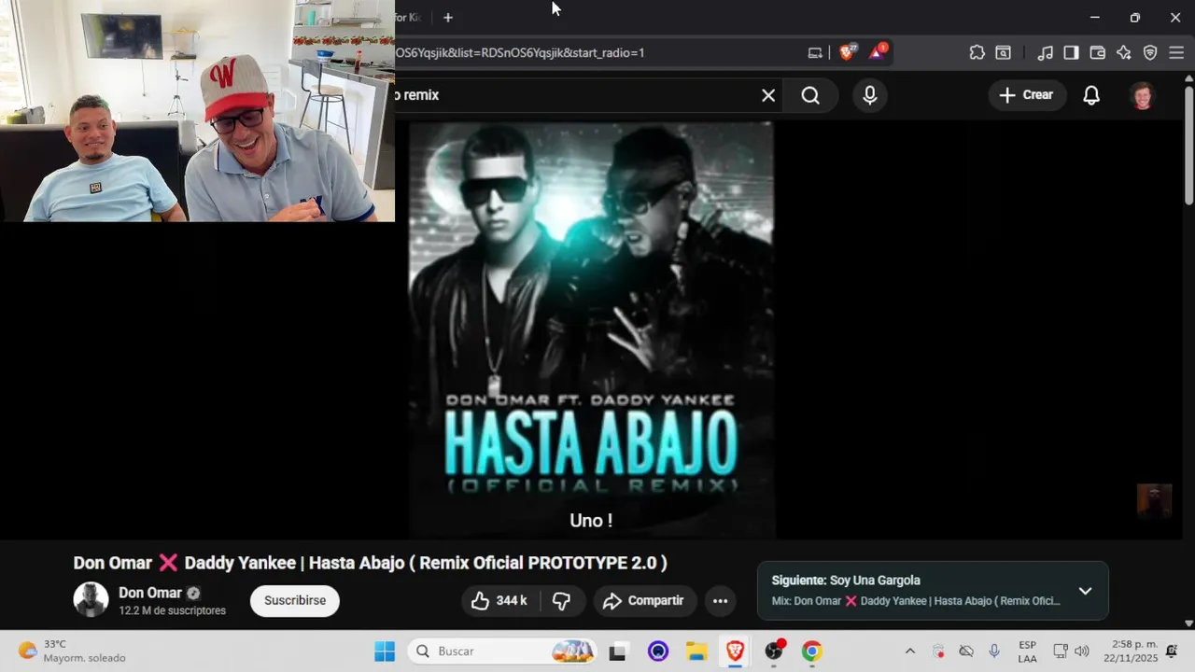Open volume control in tray
This screenshot has height=672, width=1195.
coord(1081,651)
